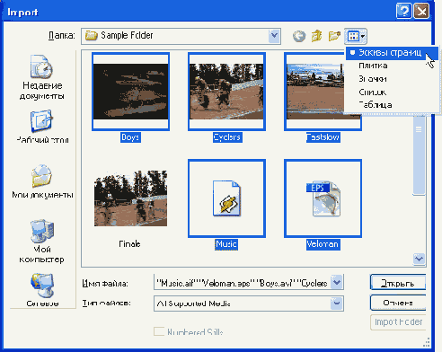This screenshot has height=352, width=442.
Task: Expand the file name dropdown arrow
Action: pyautogui.click(x=337, y=282)
